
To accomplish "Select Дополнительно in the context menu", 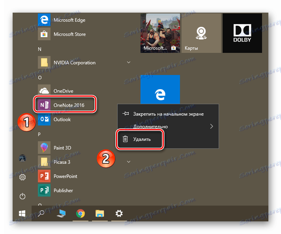I will point(168,127).
